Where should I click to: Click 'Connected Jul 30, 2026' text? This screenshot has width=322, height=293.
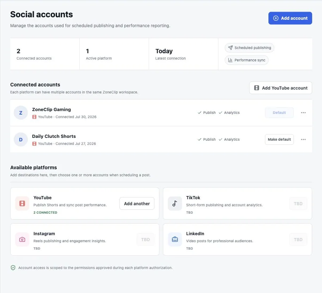(x=76, y=117)
